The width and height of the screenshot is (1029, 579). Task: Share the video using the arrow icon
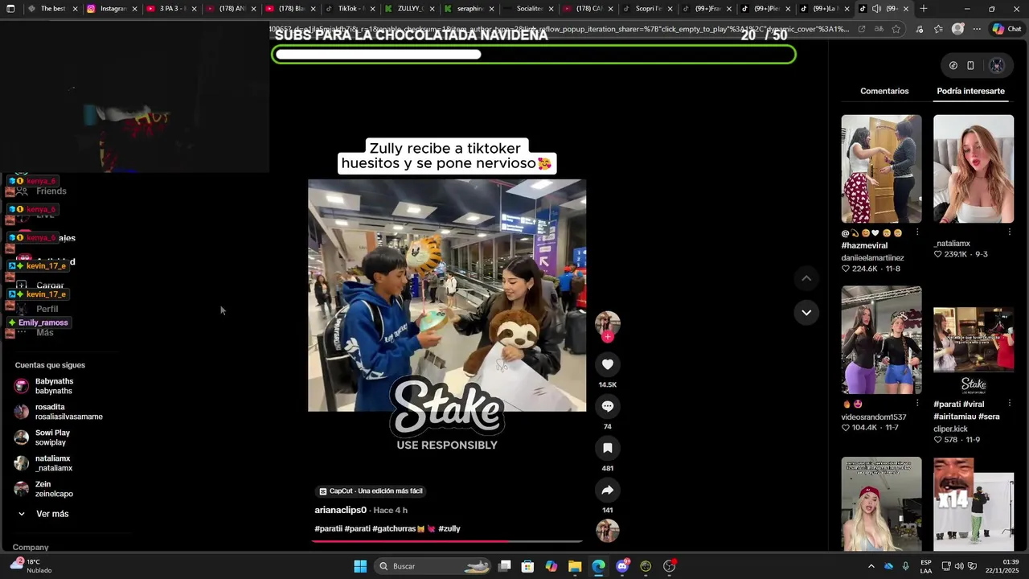click(x=608, y=490)
